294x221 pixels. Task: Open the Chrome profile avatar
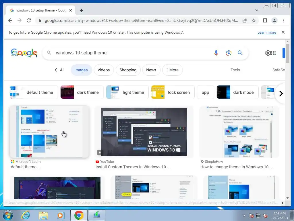[x=274, y=20]
